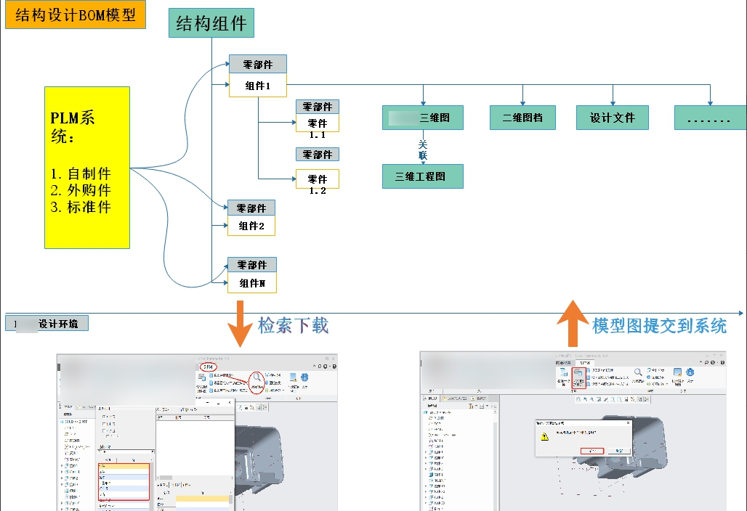Click the 设计环境 label
This screenshot has width=747, height=511.
click(47, 324)
